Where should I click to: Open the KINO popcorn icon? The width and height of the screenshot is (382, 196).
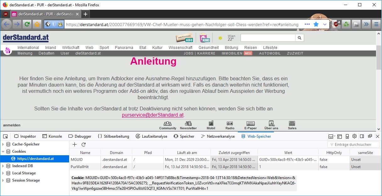(x=205, y=38)
